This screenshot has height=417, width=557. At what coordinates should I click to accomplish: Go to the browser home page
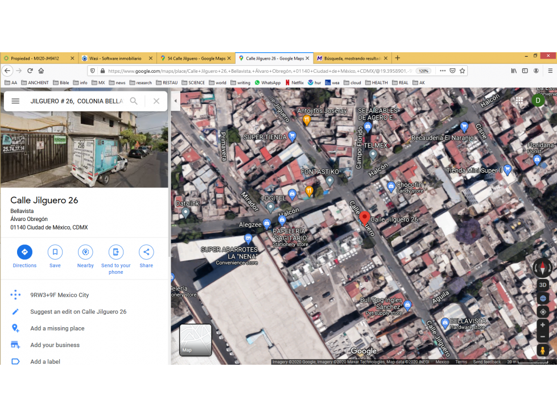tap(41, 71)
